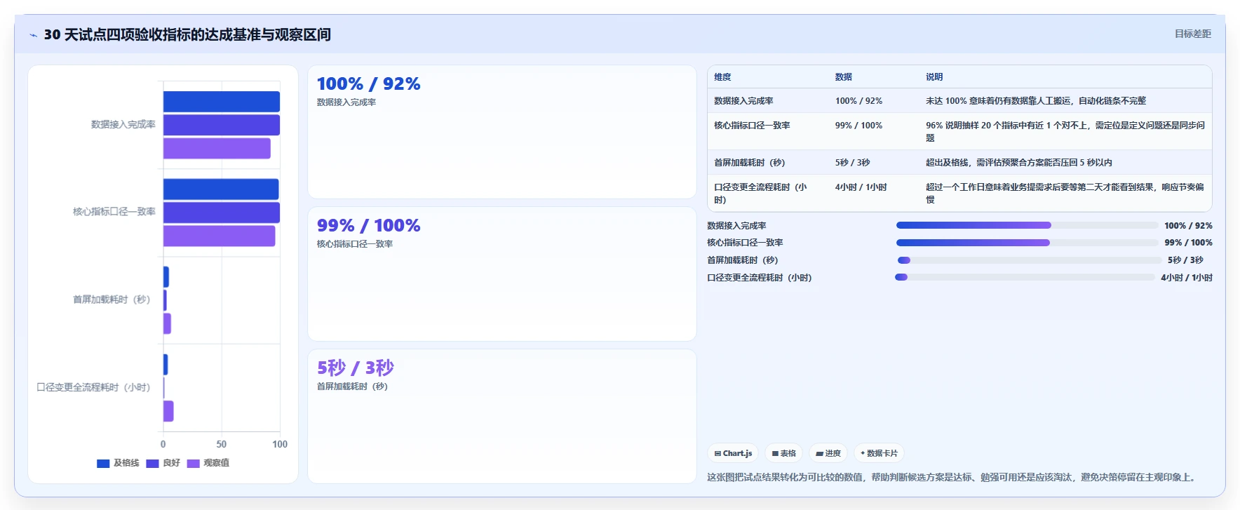
Task: Click the purple 观察值 bar for 首屏加载耗时
Action: tap(167, 323)
